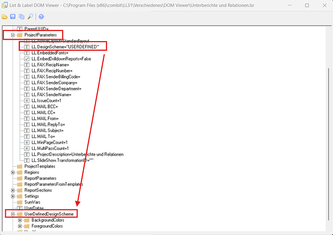Image resolution: width=333 pixels, height=235 pixels.
Task: Click the ProjectTemplates folder icon
Action: click(19, 166)
